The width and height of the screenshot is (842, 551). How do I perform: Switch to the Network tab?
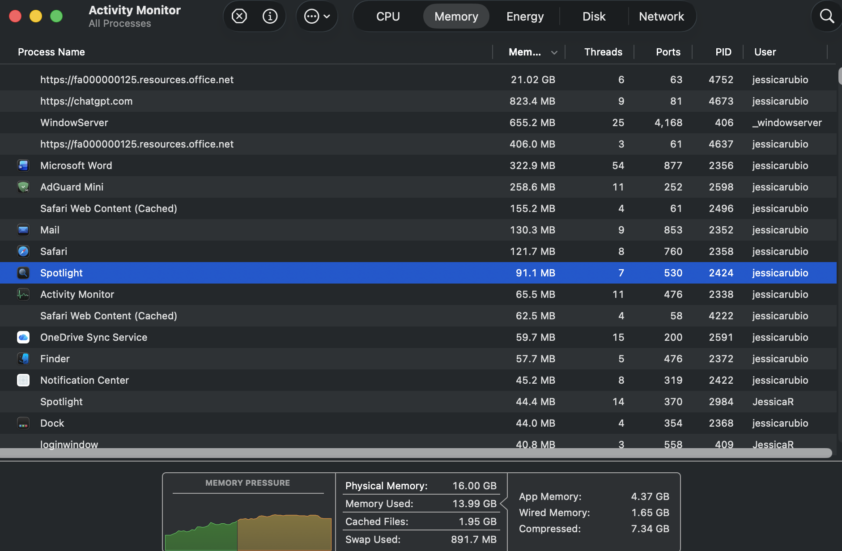(661, 16)
